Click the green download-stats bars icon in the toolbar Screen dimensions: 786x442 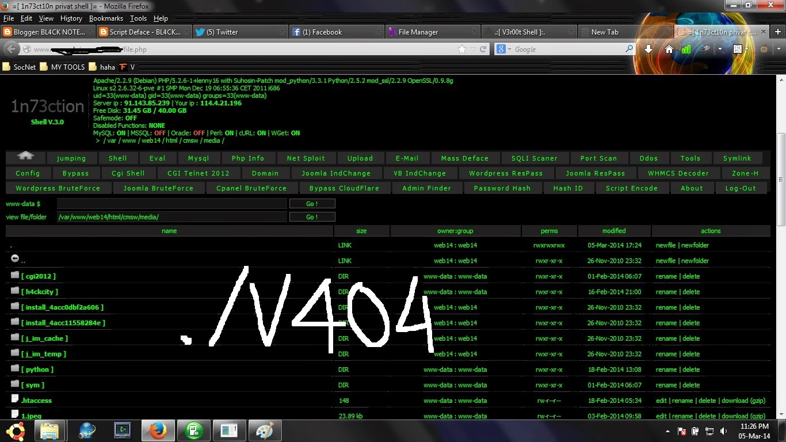tap(686, 49)
